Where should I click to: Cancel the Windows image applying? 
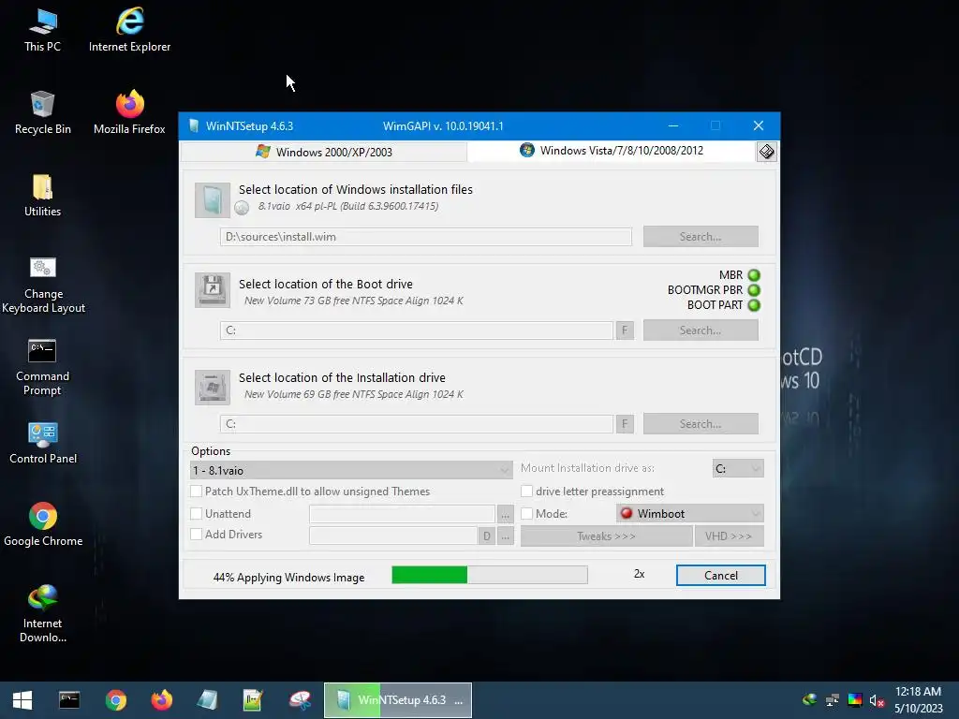pyautogui.click(x=720, y=576)
